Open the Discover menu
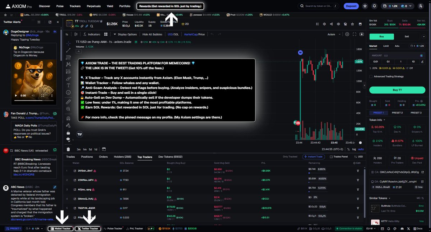The width and height of the screenshot is (431, 232). pyautogui.click(x=45, y=6)
